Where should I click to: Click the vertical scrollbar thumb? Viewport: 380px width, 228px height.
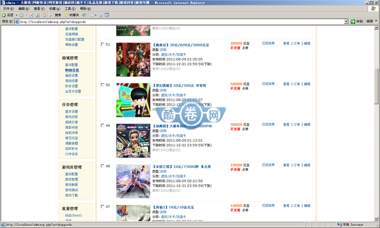[x=376, y=87]
